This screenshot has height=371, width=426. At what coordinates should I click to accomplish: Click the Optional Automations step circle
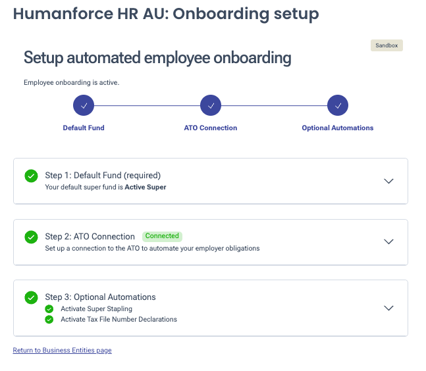tap(338, 105)
